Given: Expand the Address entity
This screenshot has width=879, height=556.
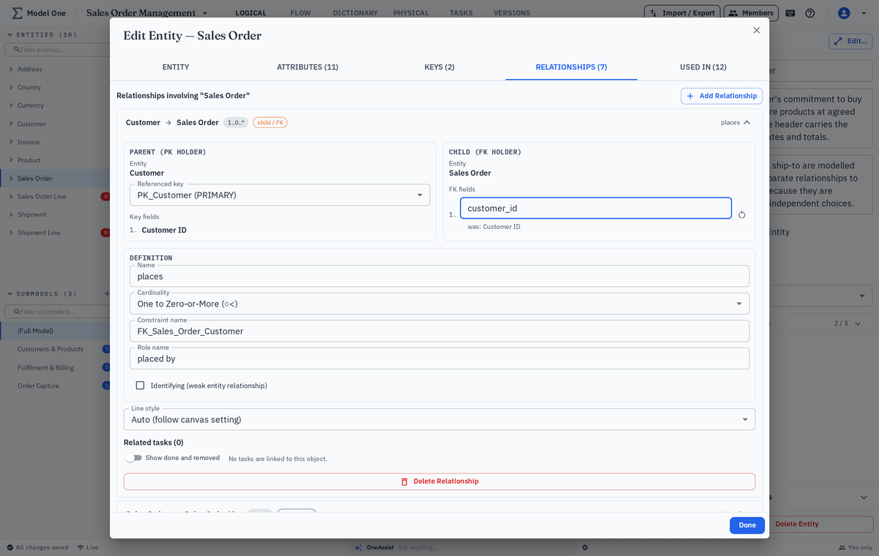Looking at the screenshot, I should pyautogui.click(x=11, y=69).
